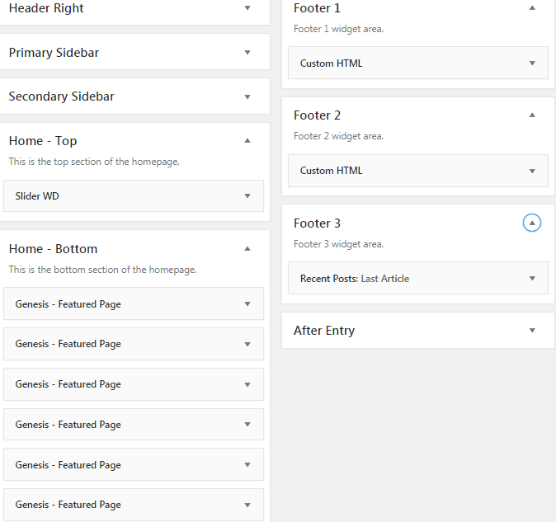Expand the Primary Sidebar arrow
The height and width of the screenshot is (522, 556).
coord(247,53)
